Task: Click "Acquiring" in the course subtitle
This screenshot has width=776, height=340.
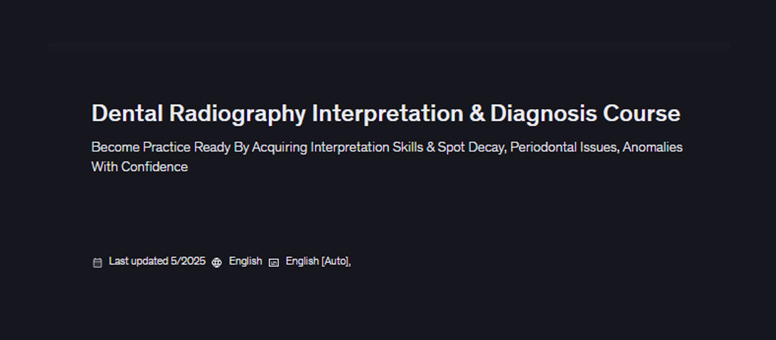Action: tap(279, 147)
